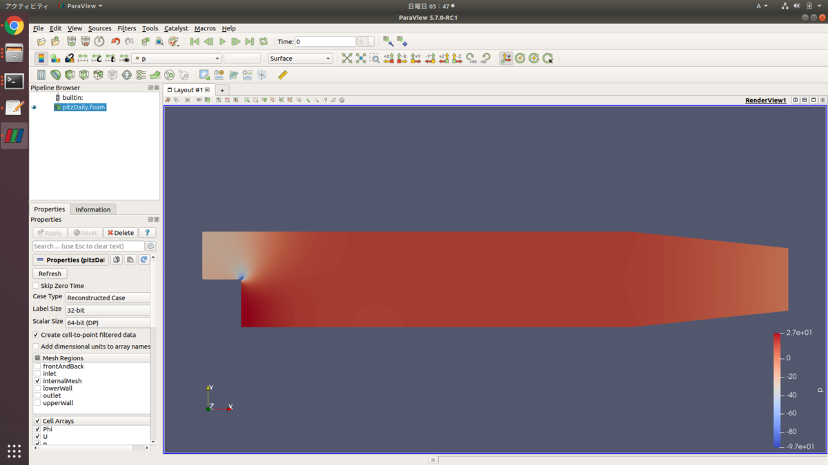828x465 pixels.
Task: Select the Layout #1 tab
Action: point(188,90)
